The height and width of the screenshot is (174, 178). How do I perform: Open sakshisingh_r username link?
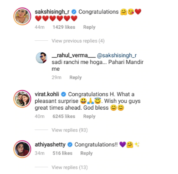click(x=52, y=12)
